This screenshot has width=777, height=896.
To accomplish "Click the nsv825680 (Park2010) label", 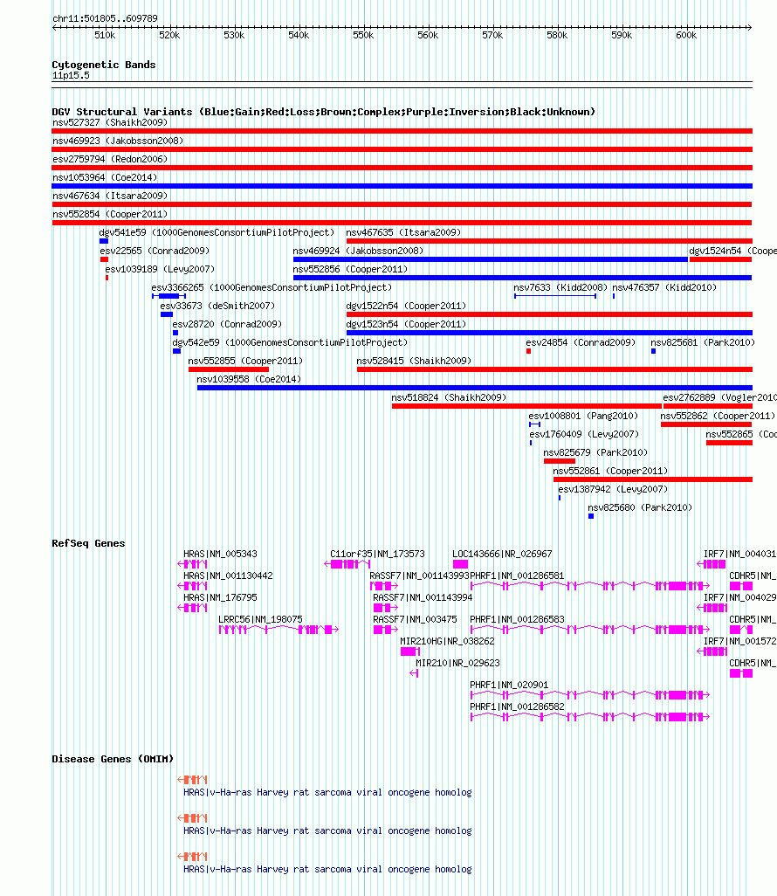I will point(640,507).
